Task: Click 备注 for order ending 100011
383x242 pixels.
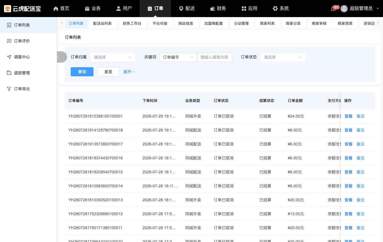Action: [x=360, y=228]
